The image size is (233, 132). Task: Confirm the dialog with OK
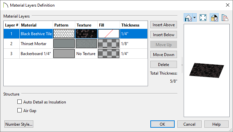point(162,124)
